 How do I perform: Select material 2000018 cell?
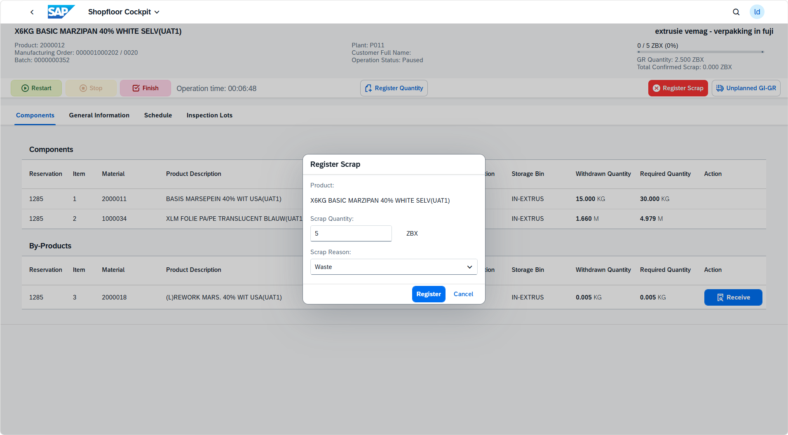tap(114, 297)
